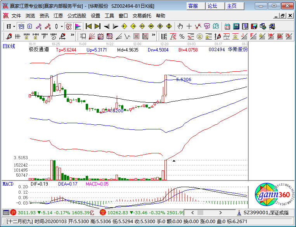Click the right scroll arrow in status bar
Viewport: 296px width, 227px height.
click(x=220, y=213)
